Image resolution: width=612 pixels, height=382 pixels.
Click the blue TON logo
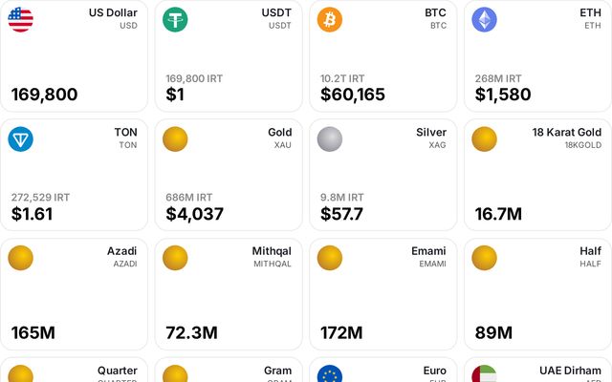(21, 139)
